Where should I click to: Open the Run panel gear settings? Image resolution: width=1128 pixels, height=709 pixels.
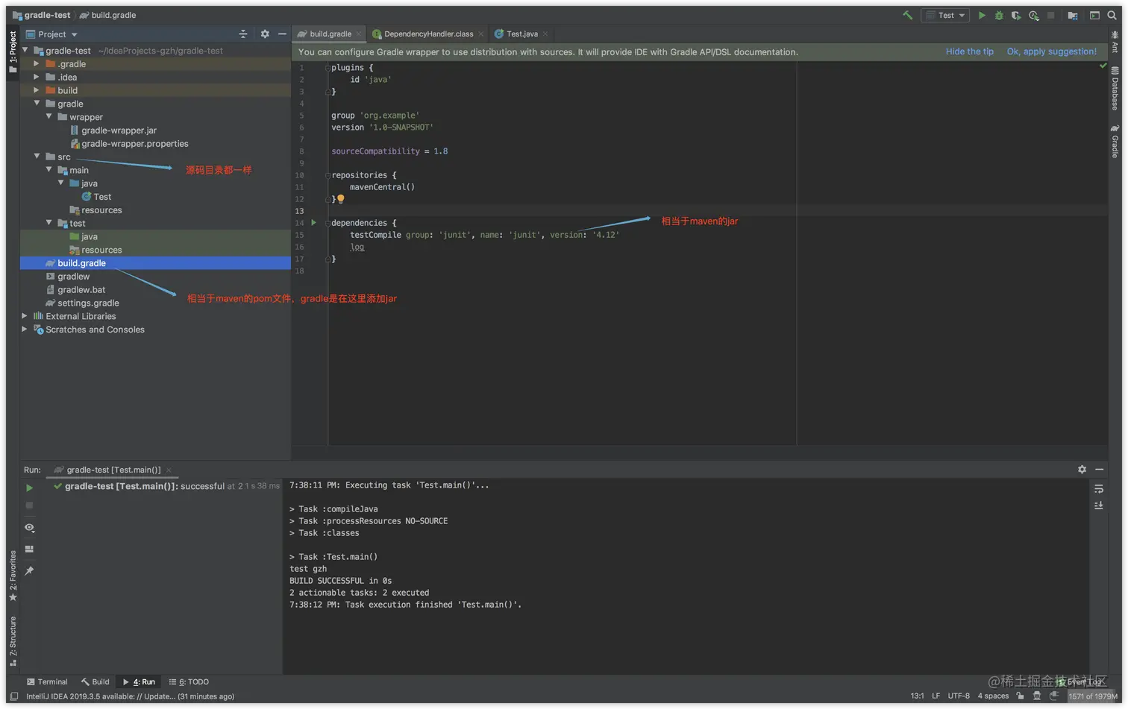pyautogui.click(x=1082, y=470)
